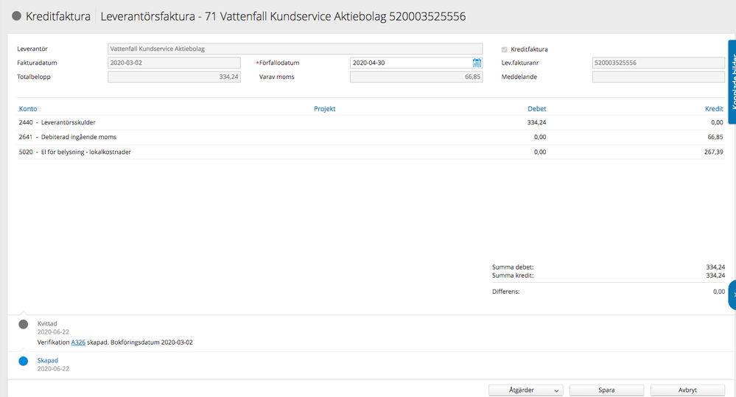Click the Differens value 0,00
Screen dimensions: 736x397
pos(718,292)
